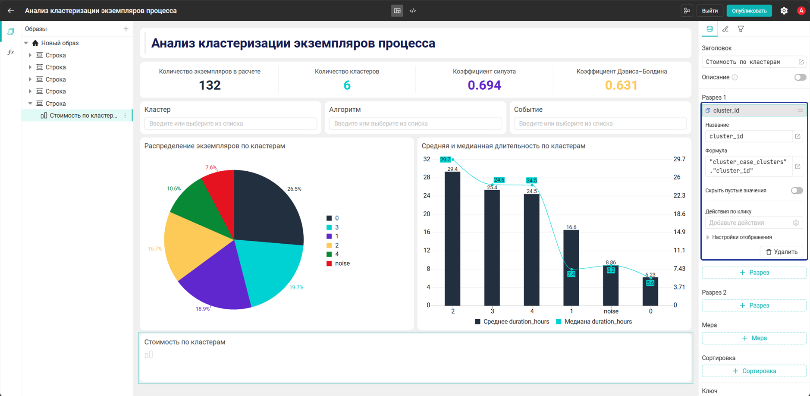Open the gear settings icon
Image resolution: width=810 pixels, height=396 pixels.
pos(784,11)
